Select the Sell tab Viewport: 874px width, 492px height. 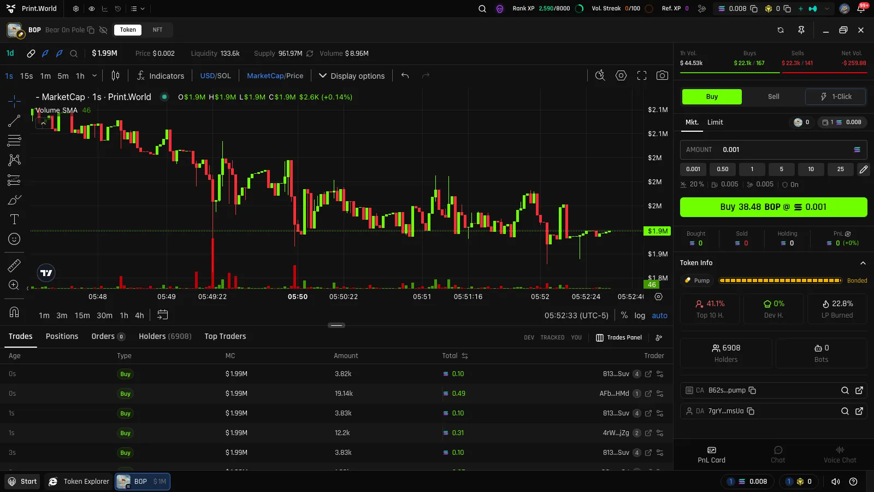[773, 97]
